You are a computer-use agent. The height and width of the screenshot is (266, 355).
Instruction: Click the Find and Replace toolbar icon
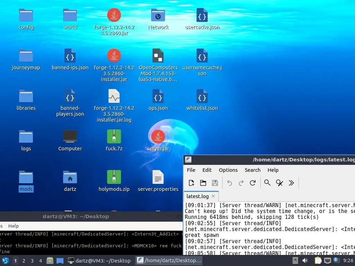pyautogui.click(x=279, y=183)
